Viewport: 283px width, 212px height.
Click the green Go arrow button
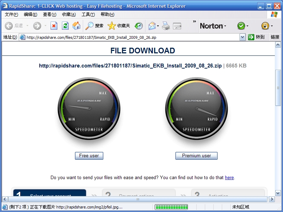(x=251, y=37)
